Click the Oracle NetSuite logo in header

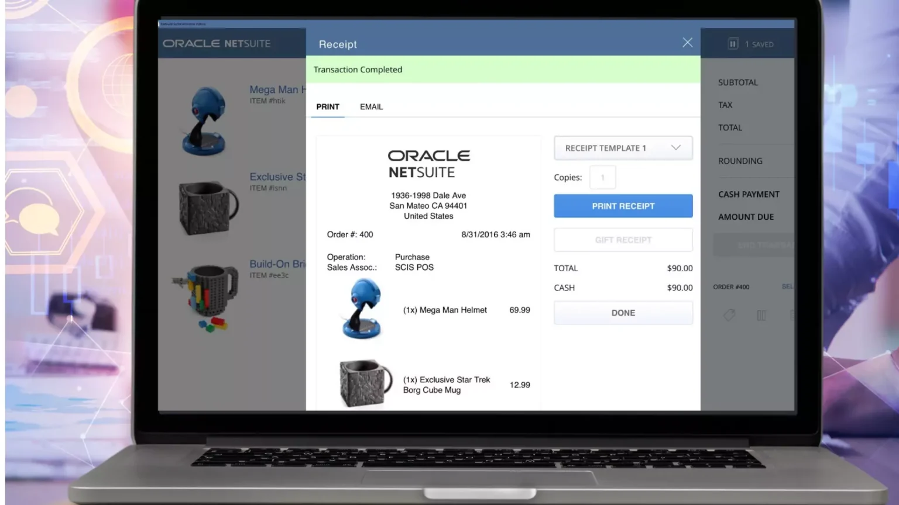click(217, 43)
